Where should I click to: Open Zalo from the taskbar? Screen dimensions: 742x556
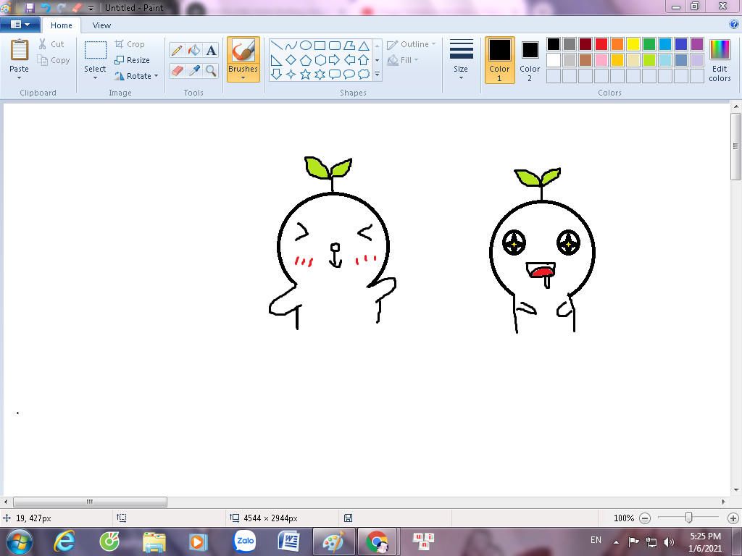(245, 542)
